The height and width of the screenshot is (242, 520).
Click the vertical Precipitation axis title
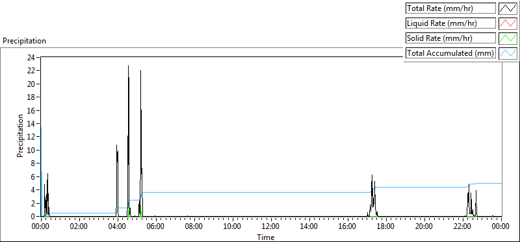(20, 136)
